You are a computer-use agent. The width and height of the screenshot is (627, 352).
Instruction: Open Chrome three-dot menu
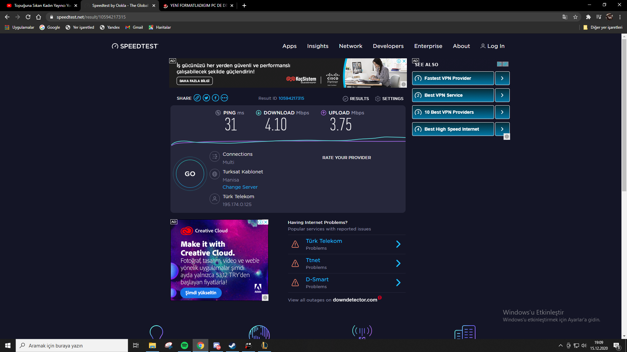620,17
